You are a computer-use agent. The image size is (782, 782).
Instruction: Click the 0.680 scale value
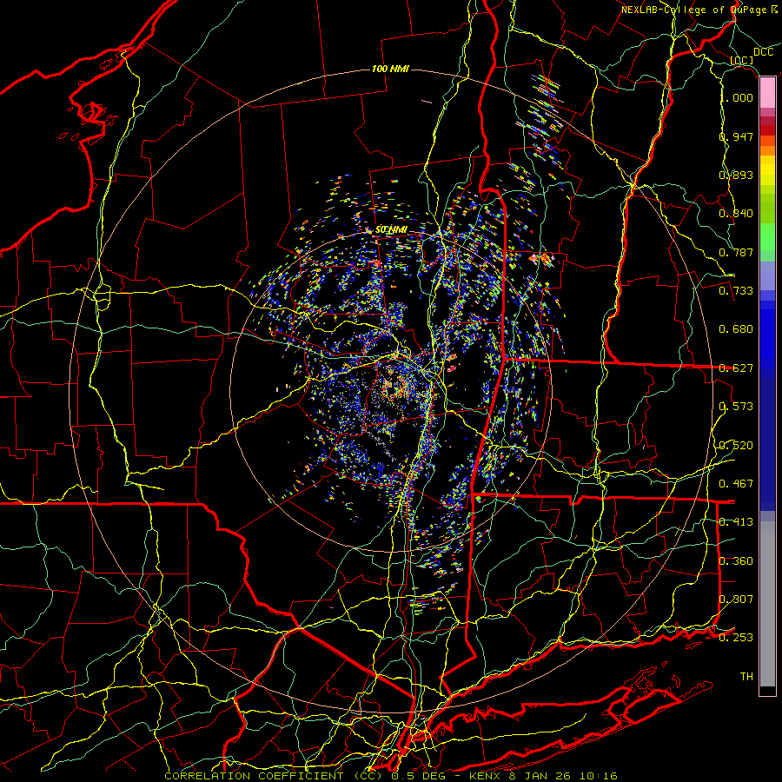[x=736, y=329]
